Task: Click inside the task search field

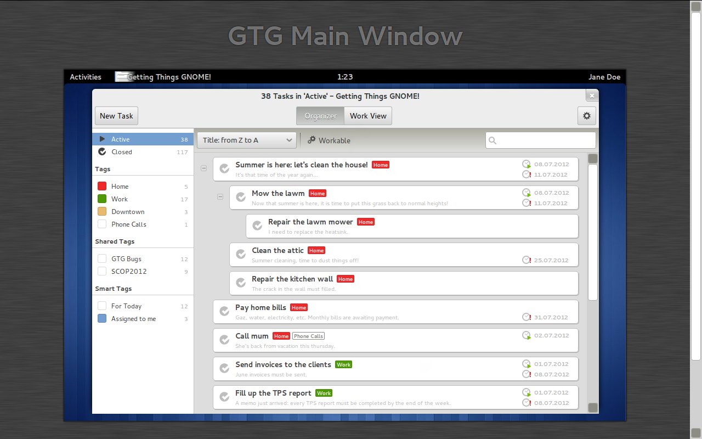Action: pyautogui.click(x=541, y=140)
